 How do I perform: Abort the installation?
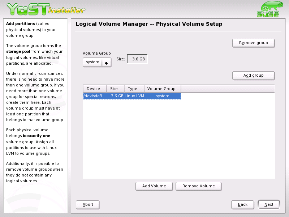(x=87, y=204)
